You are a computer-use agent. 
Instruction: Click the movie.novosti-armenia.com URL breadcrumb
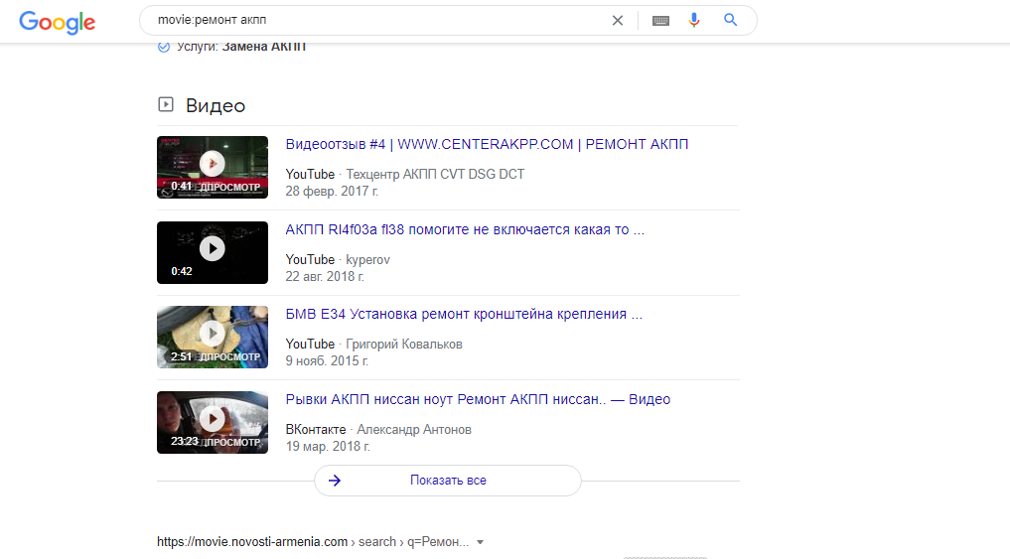[313, 541]
